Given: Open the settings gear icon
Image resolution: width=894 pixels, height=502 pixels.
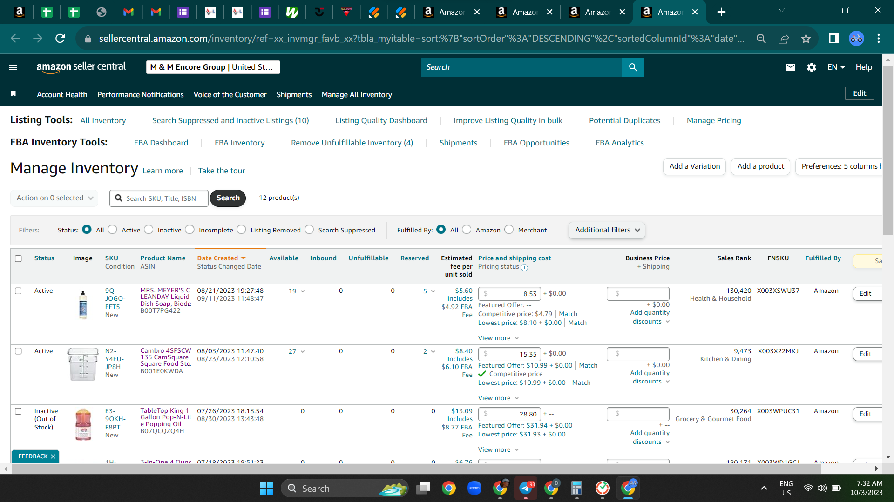Looking at the screenshot, I should point(812,67).
